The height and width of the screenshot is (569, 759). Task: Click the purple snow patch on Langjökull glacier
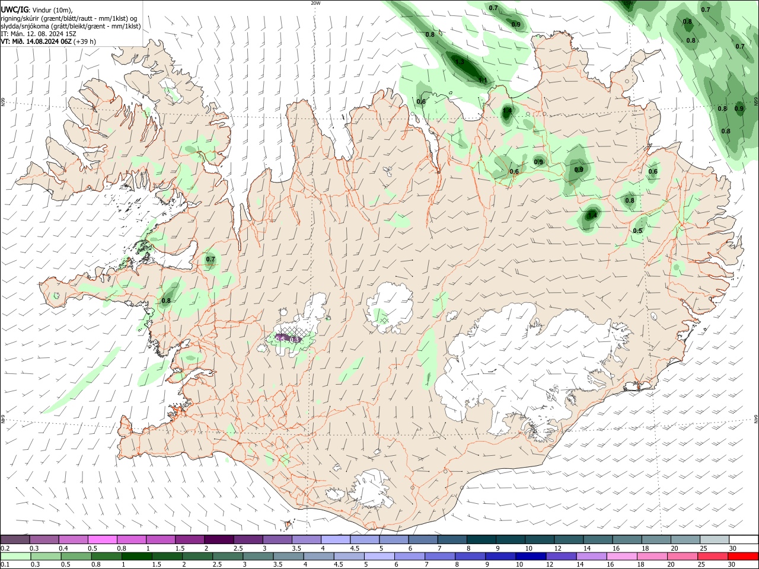pyautogui.click(x=289, y=338)
